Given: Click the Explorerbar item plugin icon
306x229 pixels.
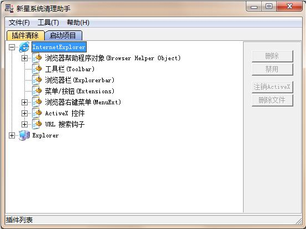Looking at the screenshot, I should point(37,80).
